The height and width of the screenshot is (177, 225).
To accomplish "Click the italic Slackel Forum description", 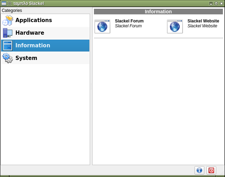I will [128, 26].
